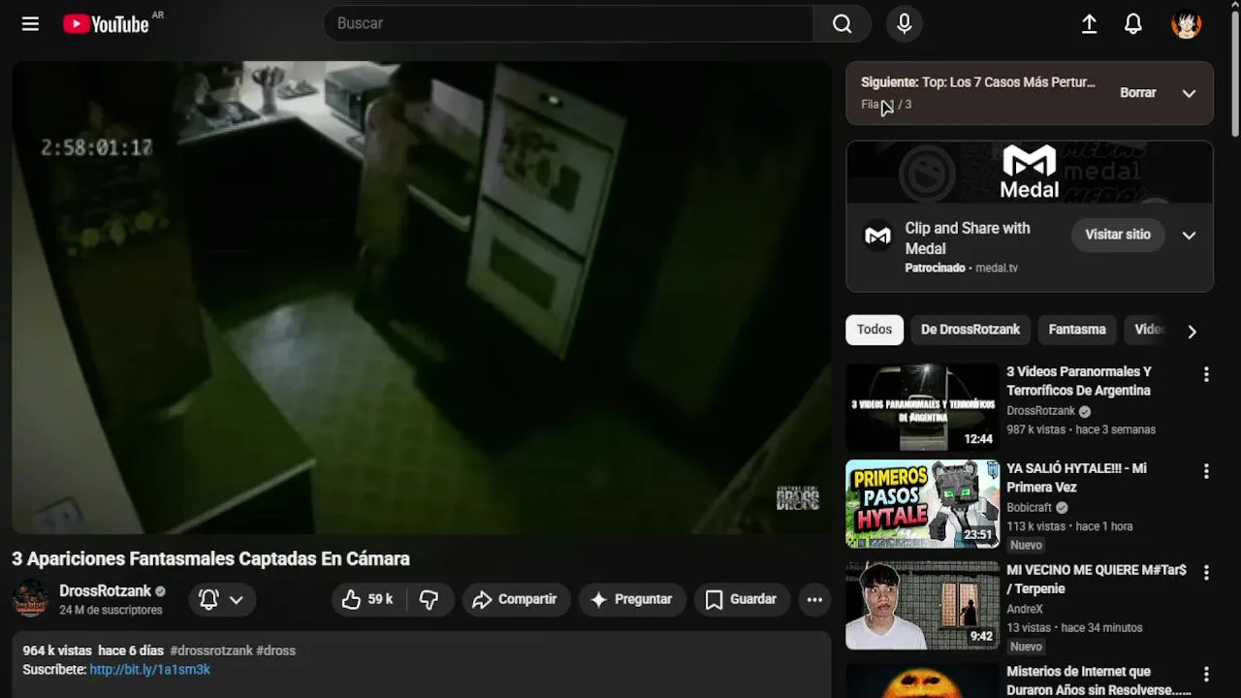Open the Create upload icon
1241x698 pixels.
1089,24
